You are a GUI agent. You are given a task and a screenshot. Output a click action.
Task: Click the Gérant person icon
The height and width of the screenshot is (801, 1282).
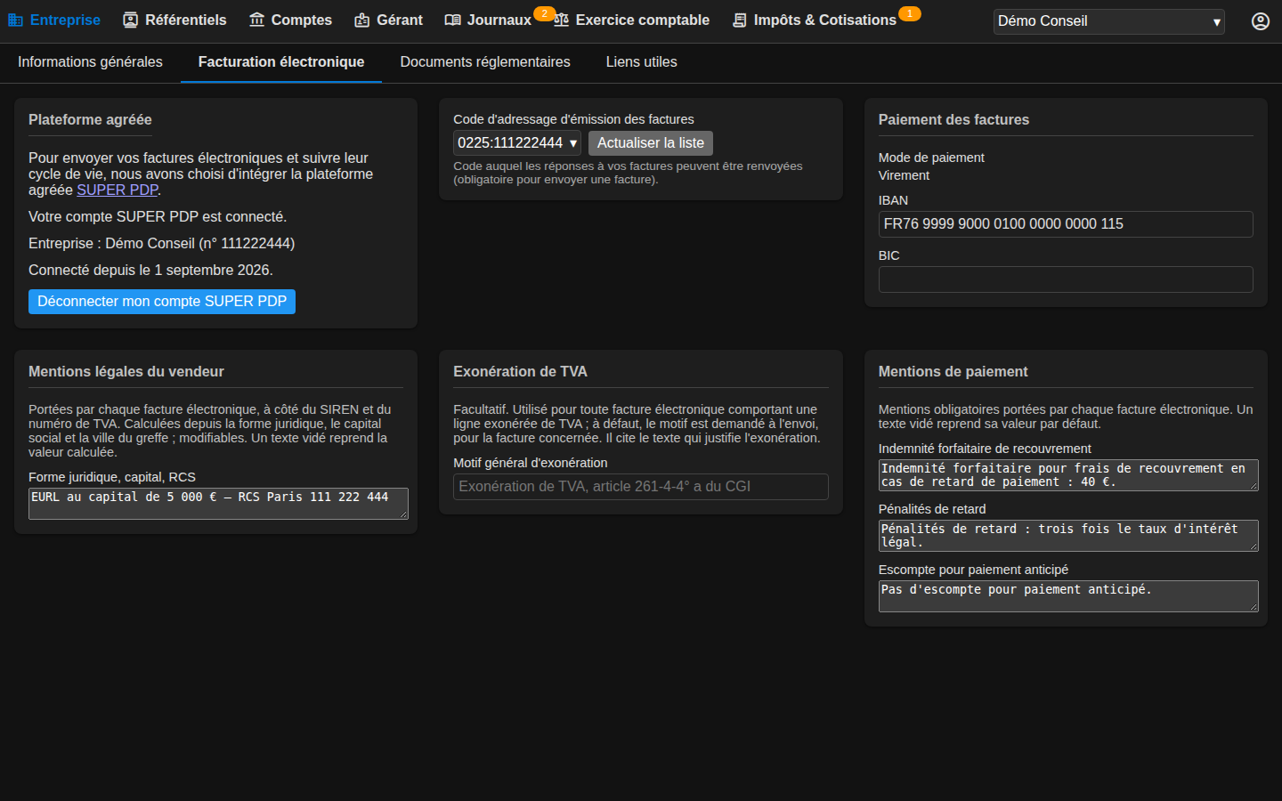[x=361, y=20]
